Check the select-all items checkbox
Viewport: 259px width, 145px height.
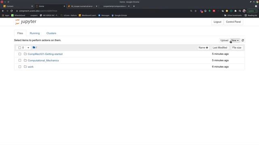[20, 48]
